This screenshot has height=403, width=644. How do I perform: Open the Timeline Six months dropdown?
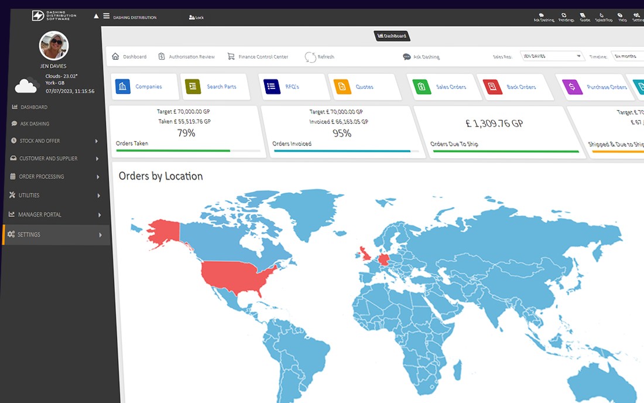[628, 56]
